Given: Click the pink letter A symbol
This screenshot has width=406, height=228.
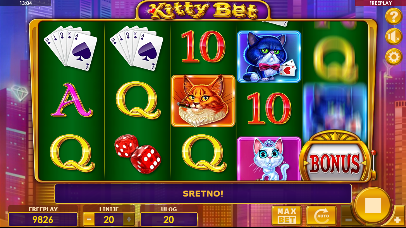Looking at the screenshot, I should point(72,100).
